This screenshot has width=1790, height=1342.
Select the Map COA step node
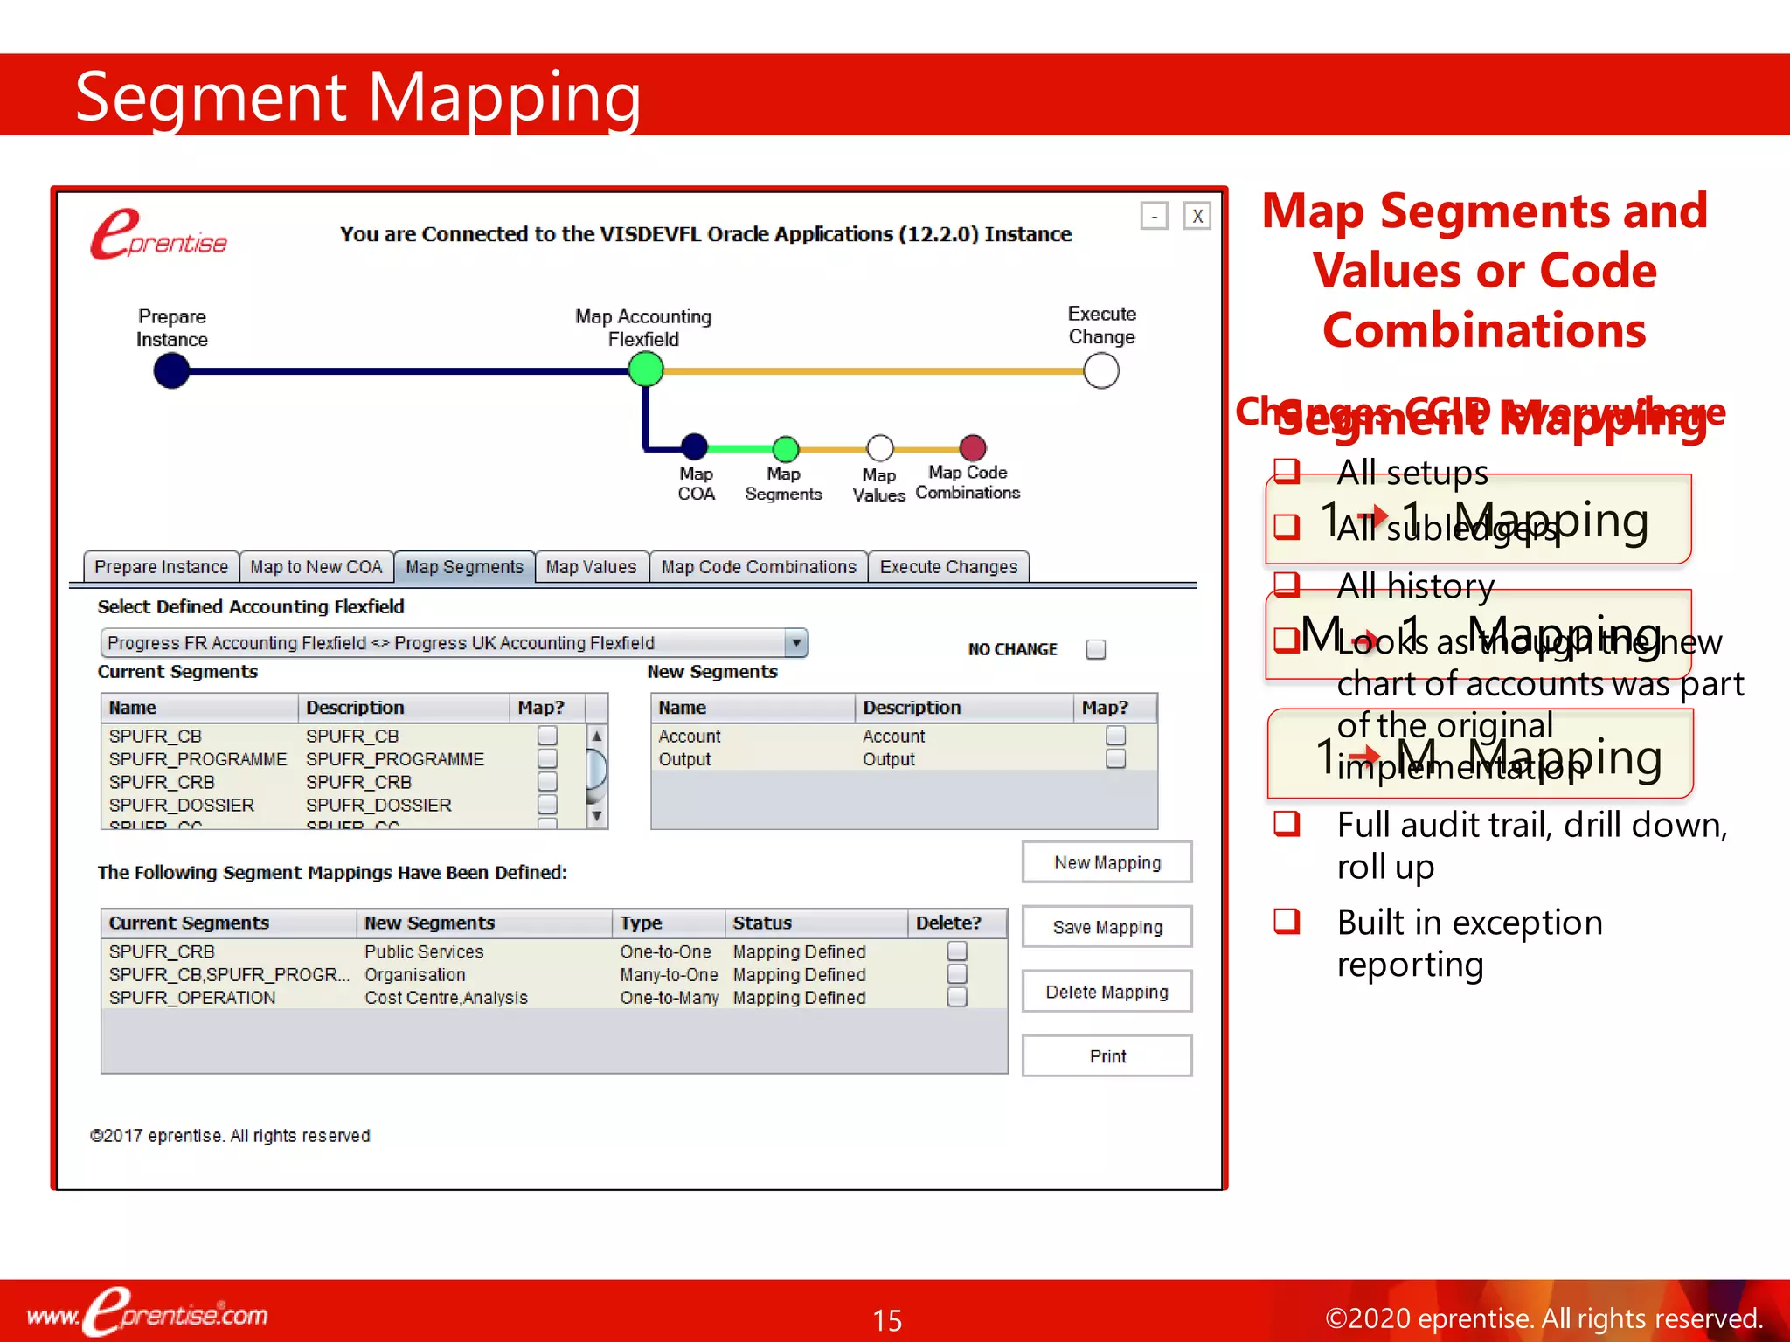[x=695, y=446]
